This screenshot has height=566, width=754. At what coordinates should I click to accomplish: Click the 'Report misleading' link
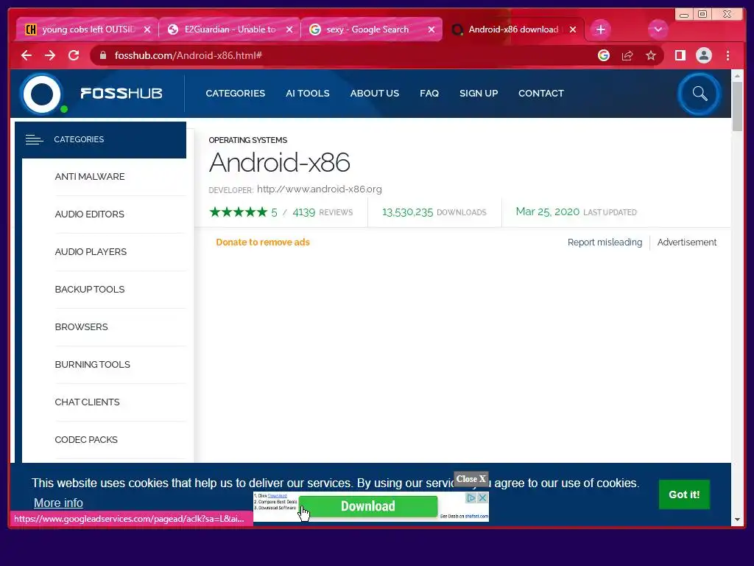click(605, 242)
